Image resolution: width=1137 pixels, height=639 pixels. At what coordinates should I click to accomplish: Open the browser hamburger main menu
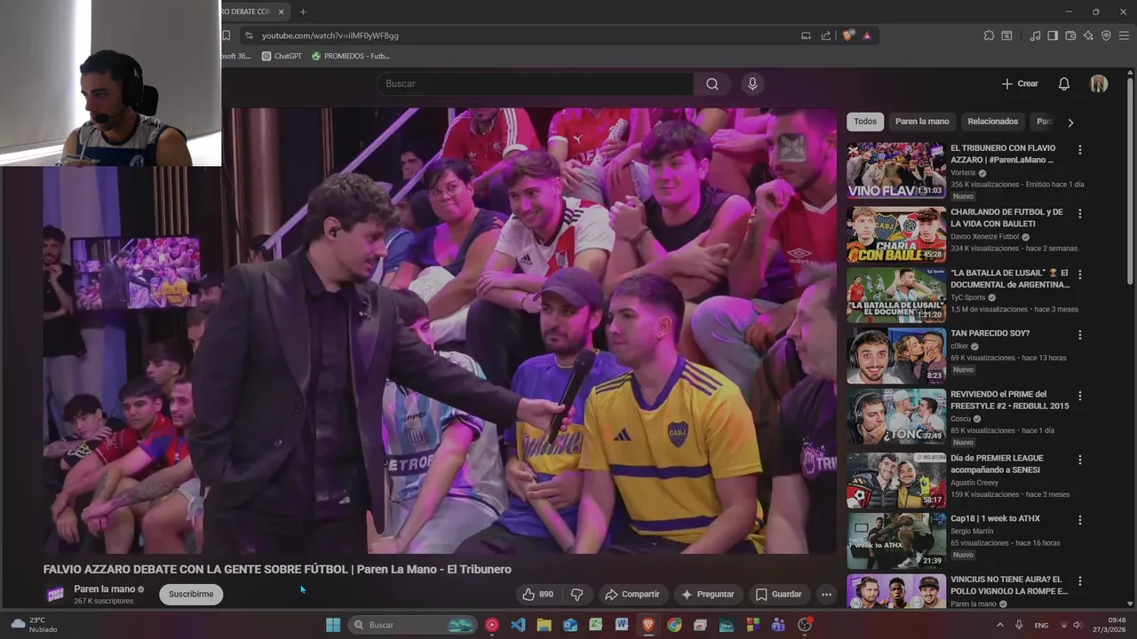point(1124,35)
